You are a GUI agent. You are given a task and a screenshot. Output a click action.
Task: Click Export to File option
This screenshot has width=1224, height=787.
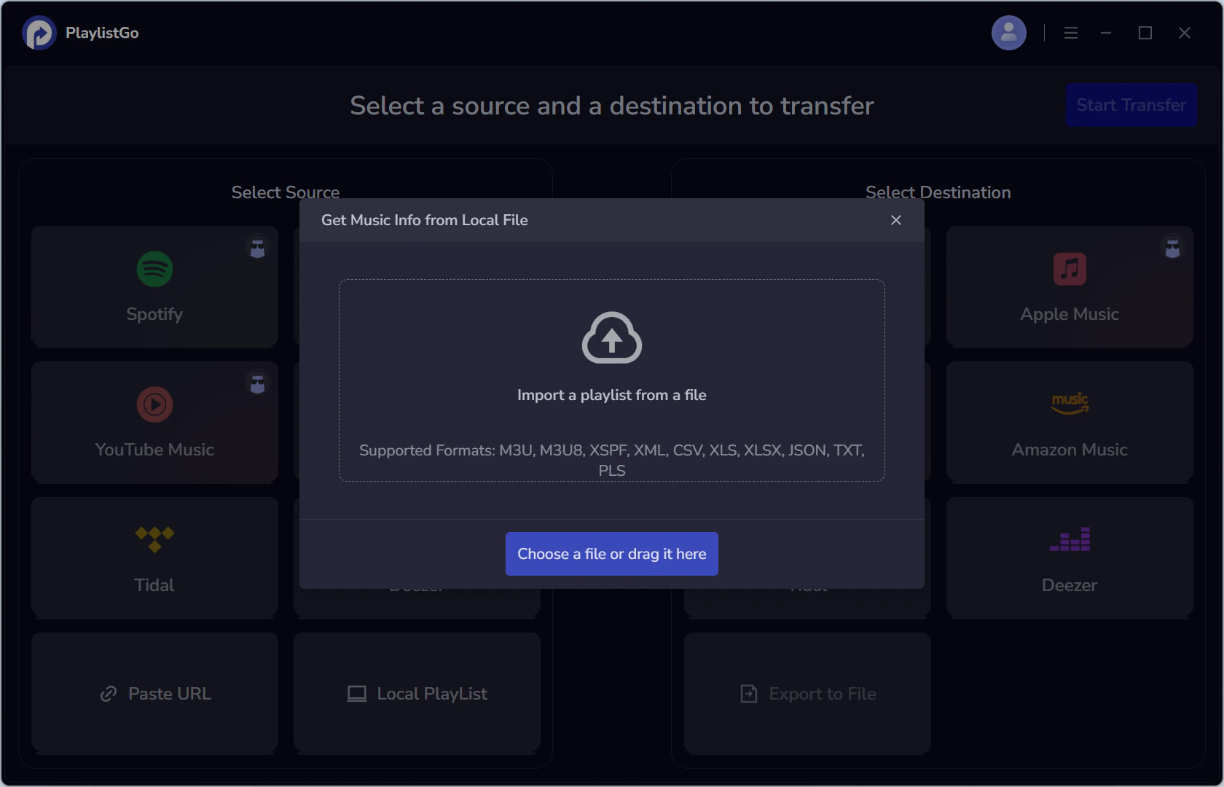807,694
